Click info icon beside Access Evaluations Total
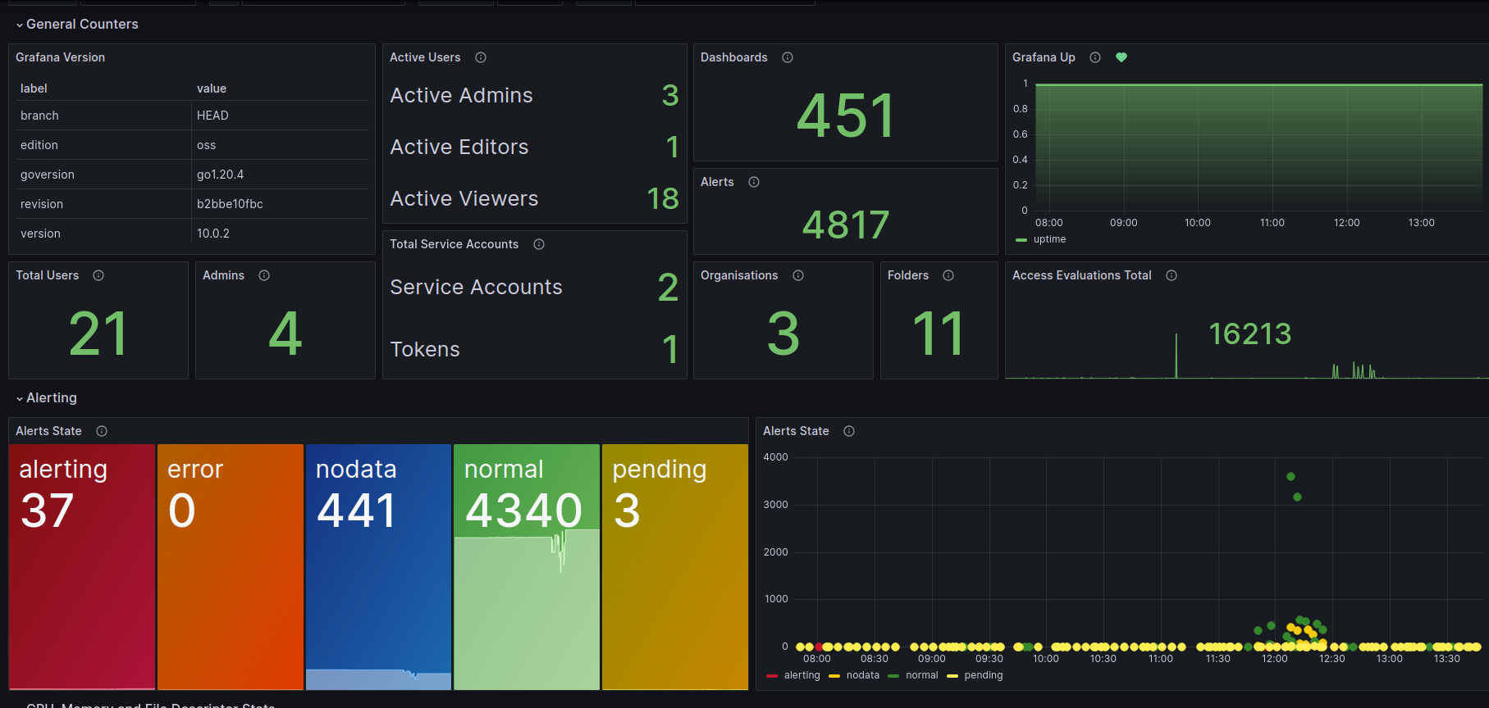 (1172, 275)
